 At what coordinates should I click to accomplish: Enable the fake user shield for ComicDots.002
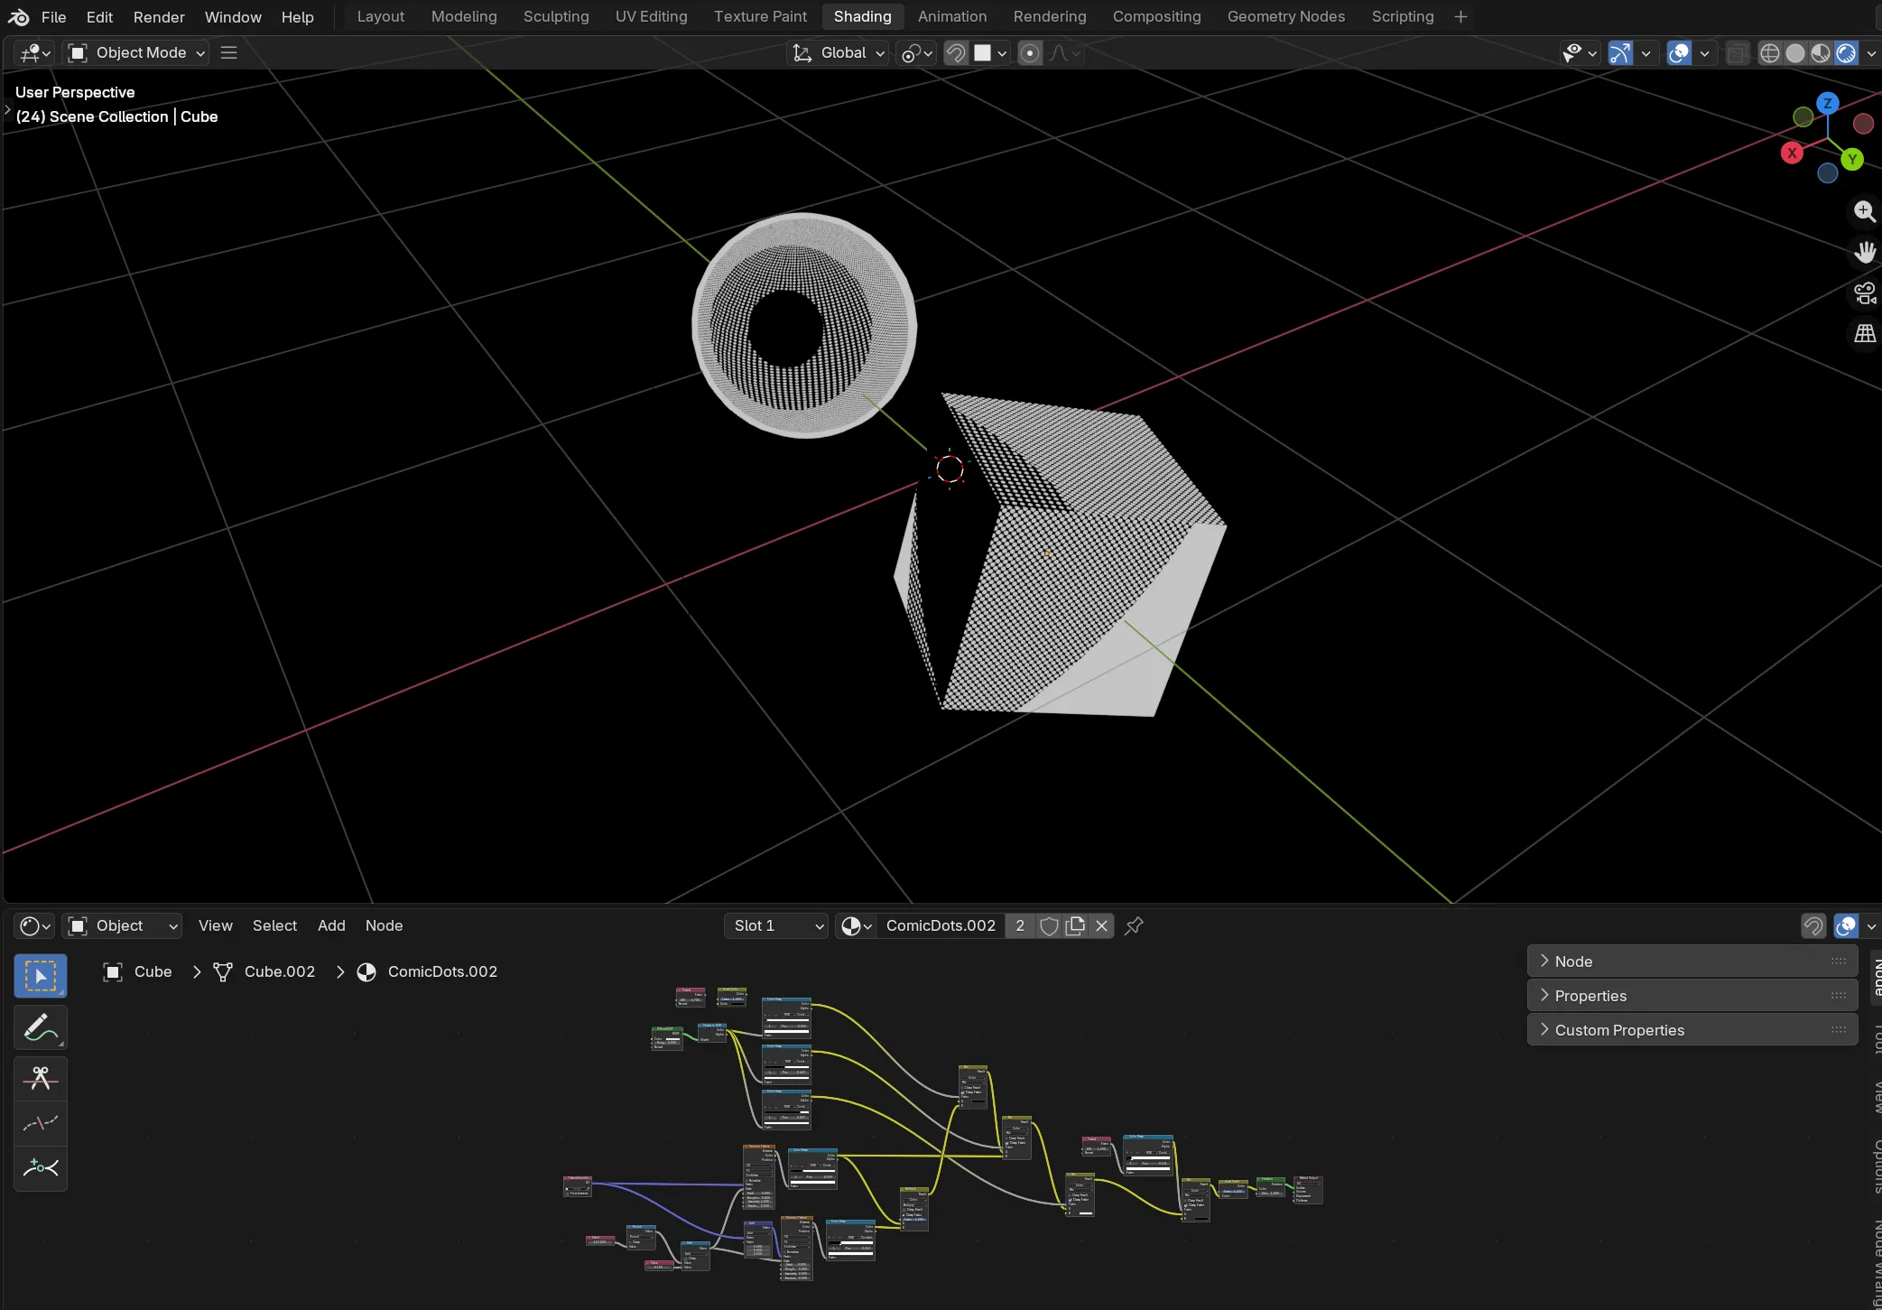tap(1048, 925)
